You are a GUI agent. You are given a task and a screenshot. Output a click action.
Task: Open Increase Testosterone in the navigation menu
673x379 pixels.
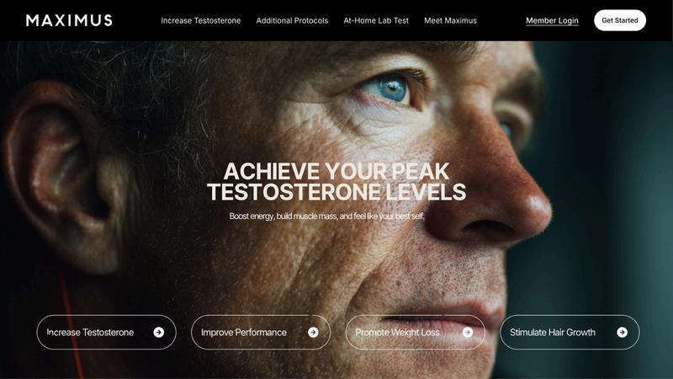pos(201,20)
